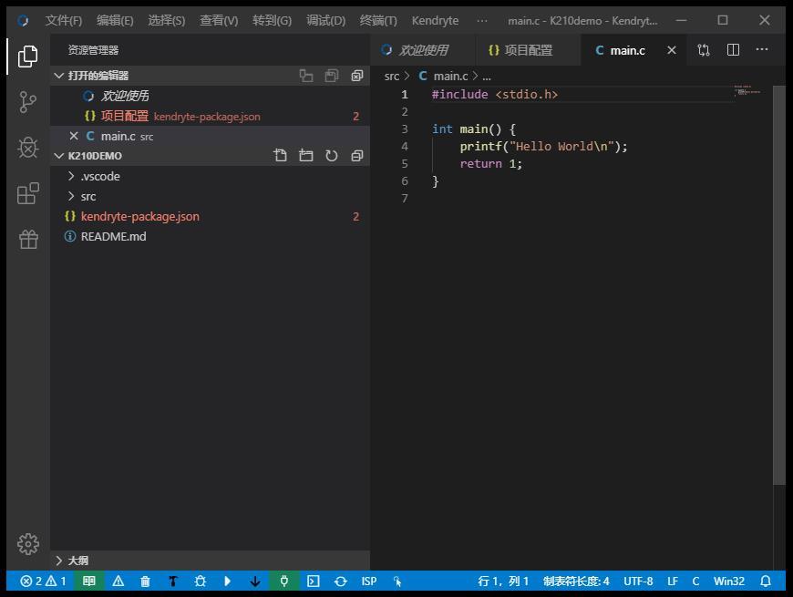
Task: Open the 转到(G) menu
Action: pos(273,21)
